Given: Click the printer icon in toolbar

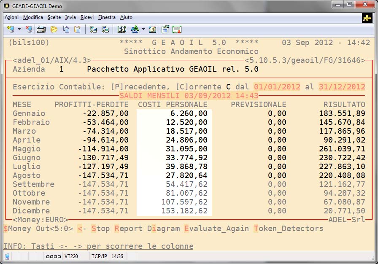Looking at the screenshot, I should tap(41, 30).
